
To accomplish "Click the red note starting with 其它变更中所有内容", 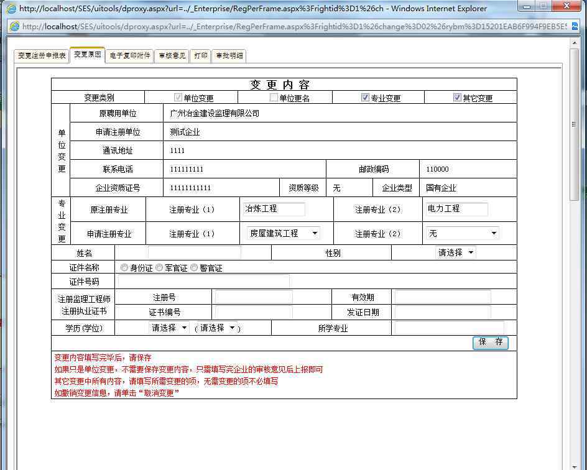I will 166,381.
